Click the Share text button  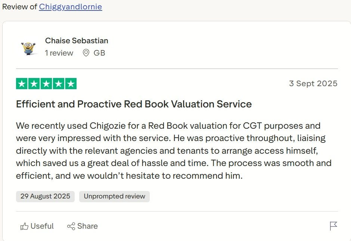[x=87, y=226]
